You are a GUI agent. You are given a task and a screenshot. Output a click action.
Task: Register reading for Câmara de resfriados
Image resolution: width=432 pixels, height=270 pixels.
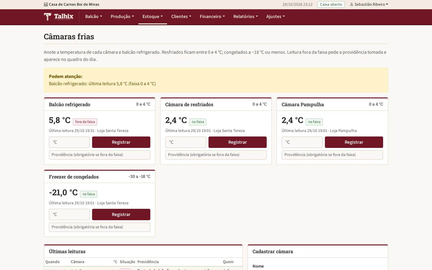[238, 142]
